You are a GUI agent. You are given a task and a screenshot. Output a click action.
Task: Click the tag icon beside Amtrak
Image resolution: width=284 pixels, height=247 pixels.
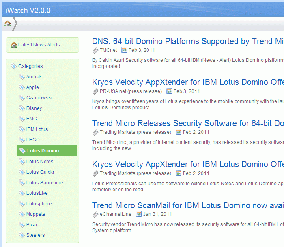point(22,77)
